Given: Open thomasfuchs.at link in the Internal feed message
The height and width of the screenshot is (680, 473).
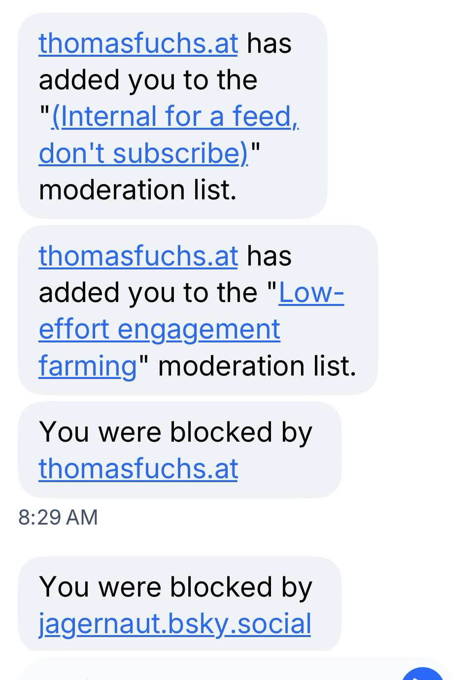Looking at the screenshot, I should pos(138,43).
